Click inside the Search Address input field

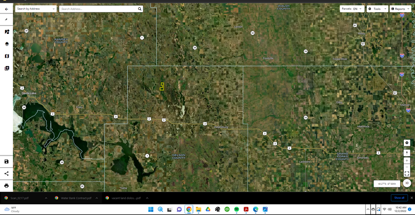[x=98, y=9]
